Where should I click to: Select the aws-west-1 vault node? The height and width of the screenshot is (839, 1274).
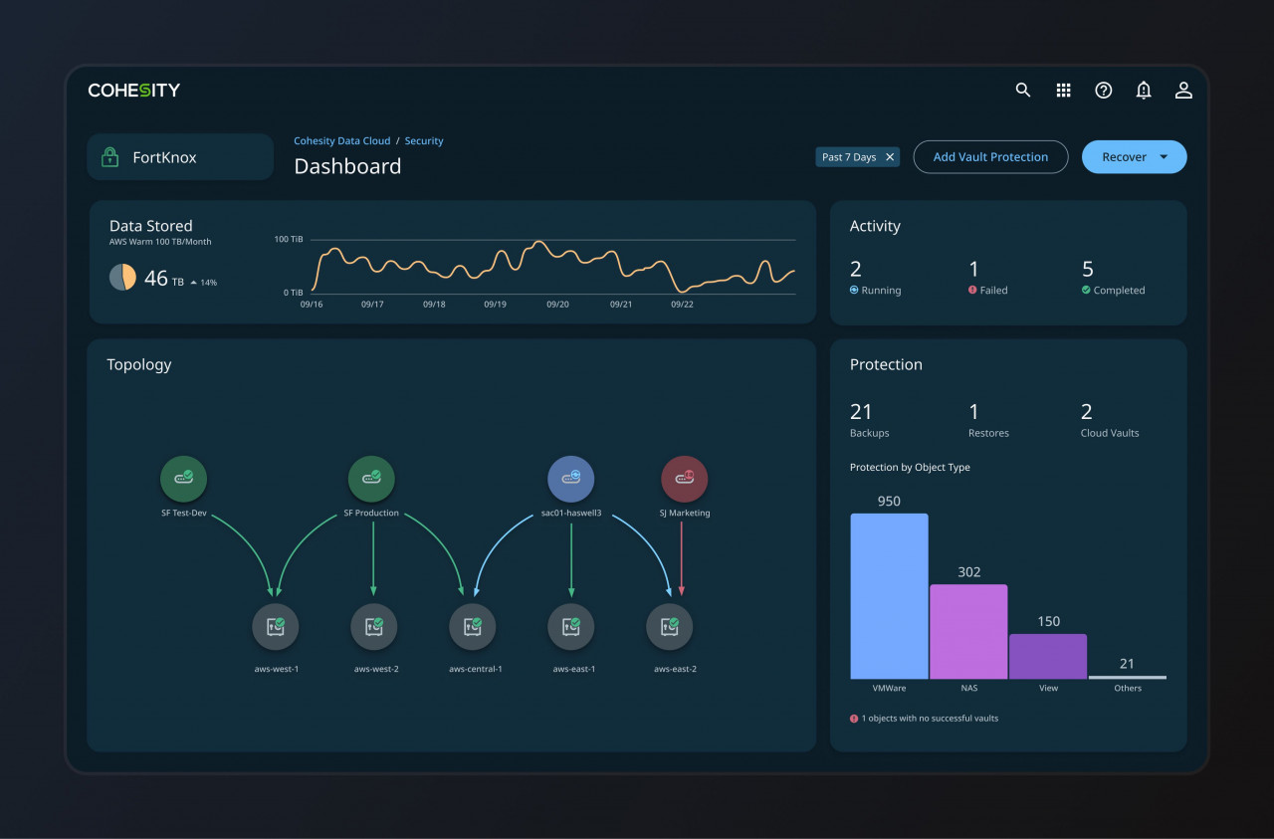coord(276,626)
